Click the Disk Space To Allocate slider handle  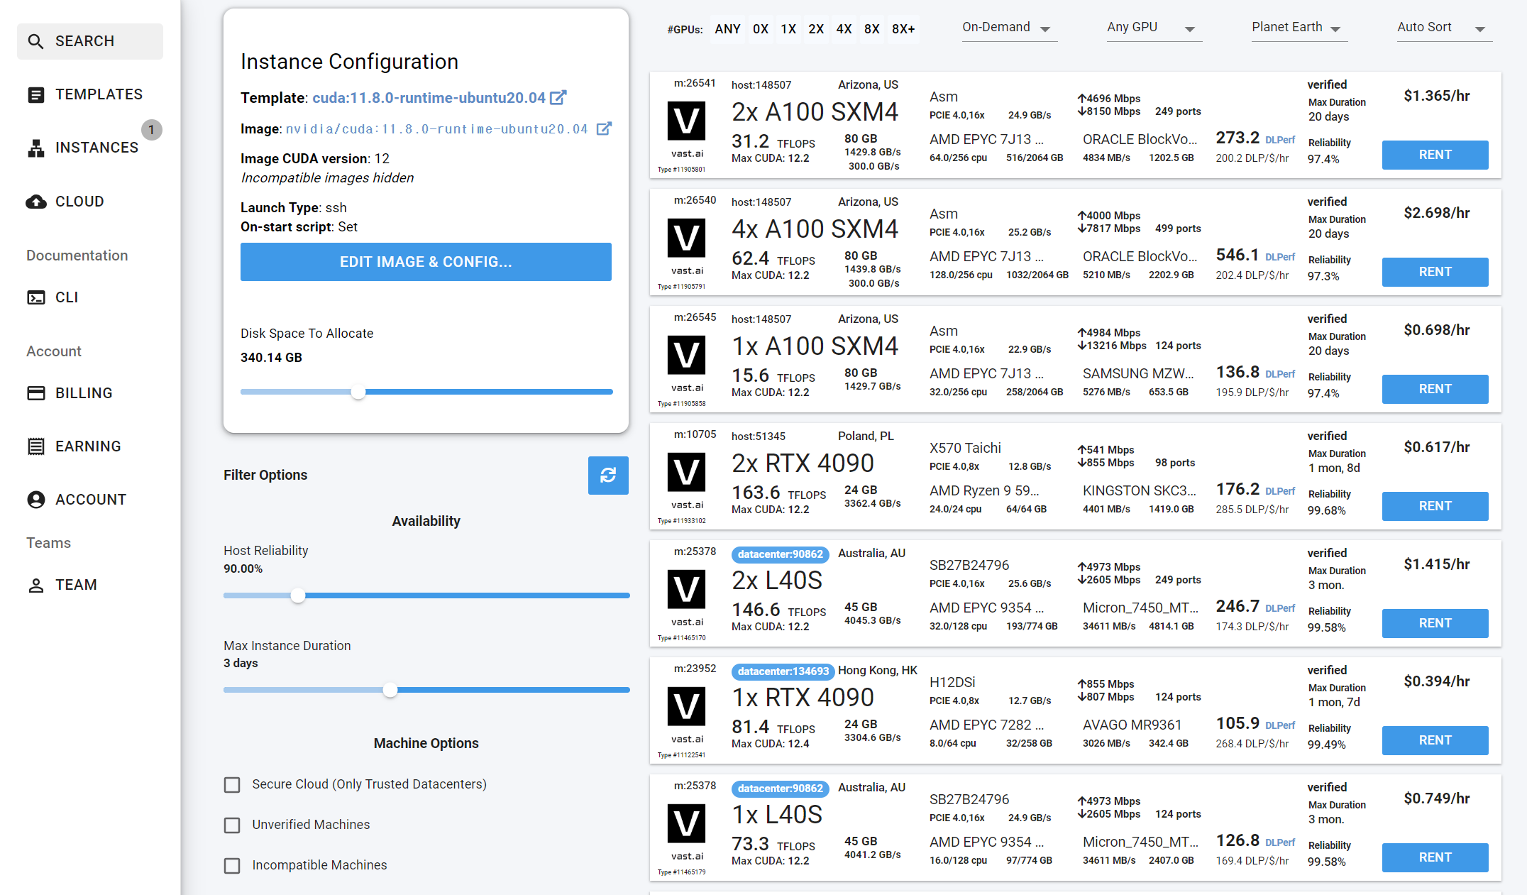point(358,392)
